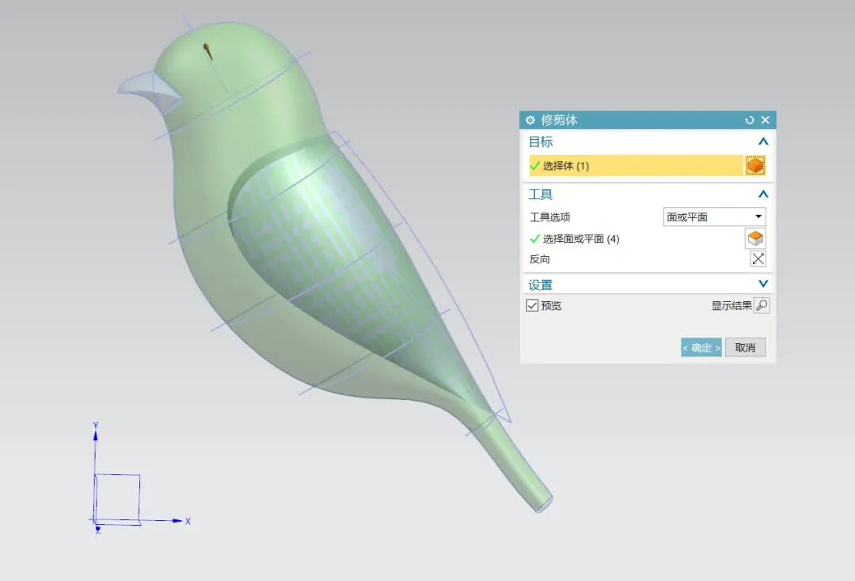Click the 反向 label

[540, 259]
